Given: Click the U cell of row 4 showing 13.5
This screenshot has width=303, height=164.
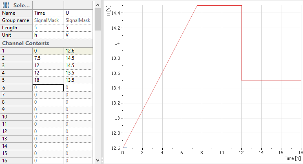Looking at the screenshot, I should point(78,73).
